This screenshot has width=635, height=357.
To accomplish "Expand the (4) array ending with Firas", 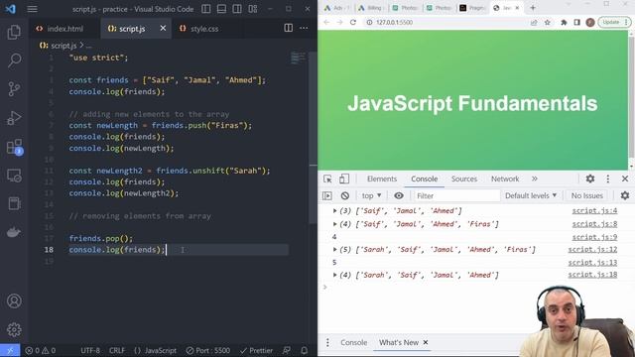I will click(x=335, y=224).
